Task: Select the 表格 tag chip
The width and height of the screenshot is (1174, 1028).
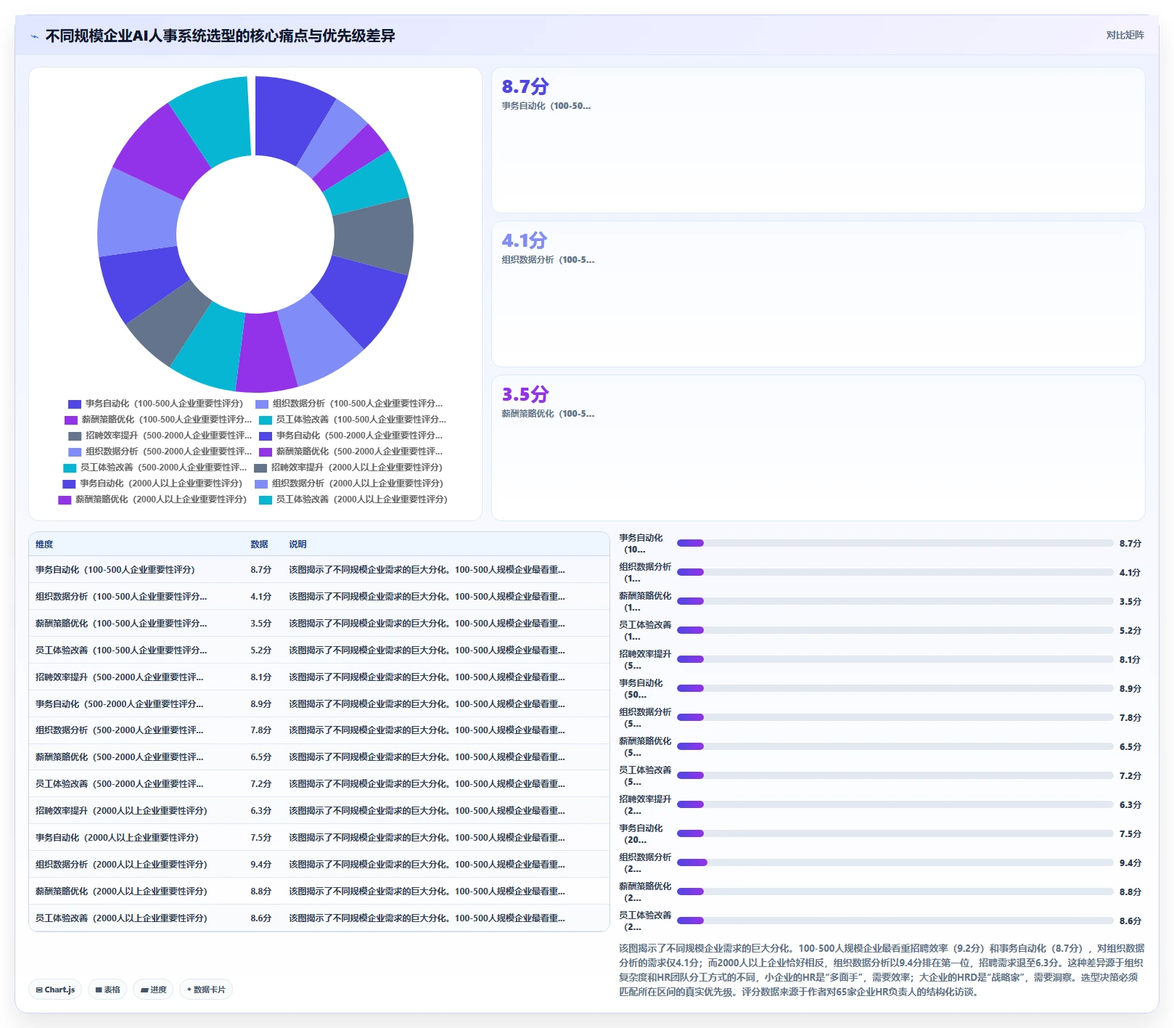Action: click(x=107, y=990)
